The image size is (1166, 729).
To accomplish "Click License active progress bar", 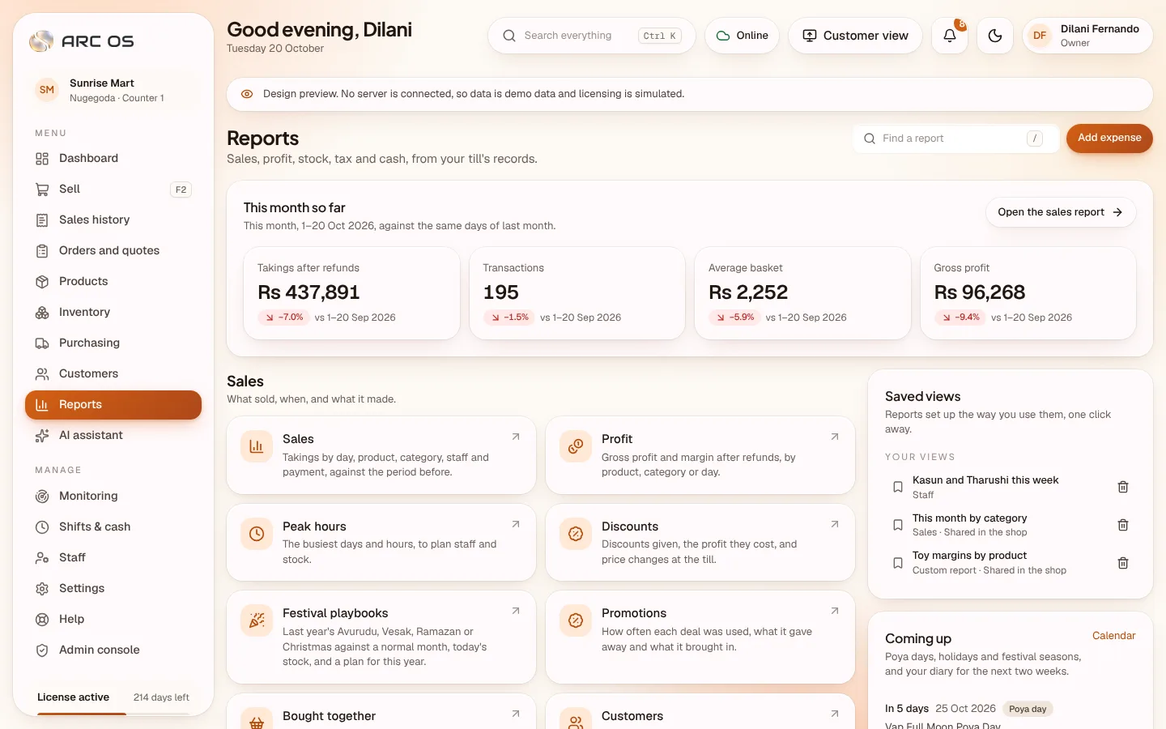I will click(x=113, y=714).
